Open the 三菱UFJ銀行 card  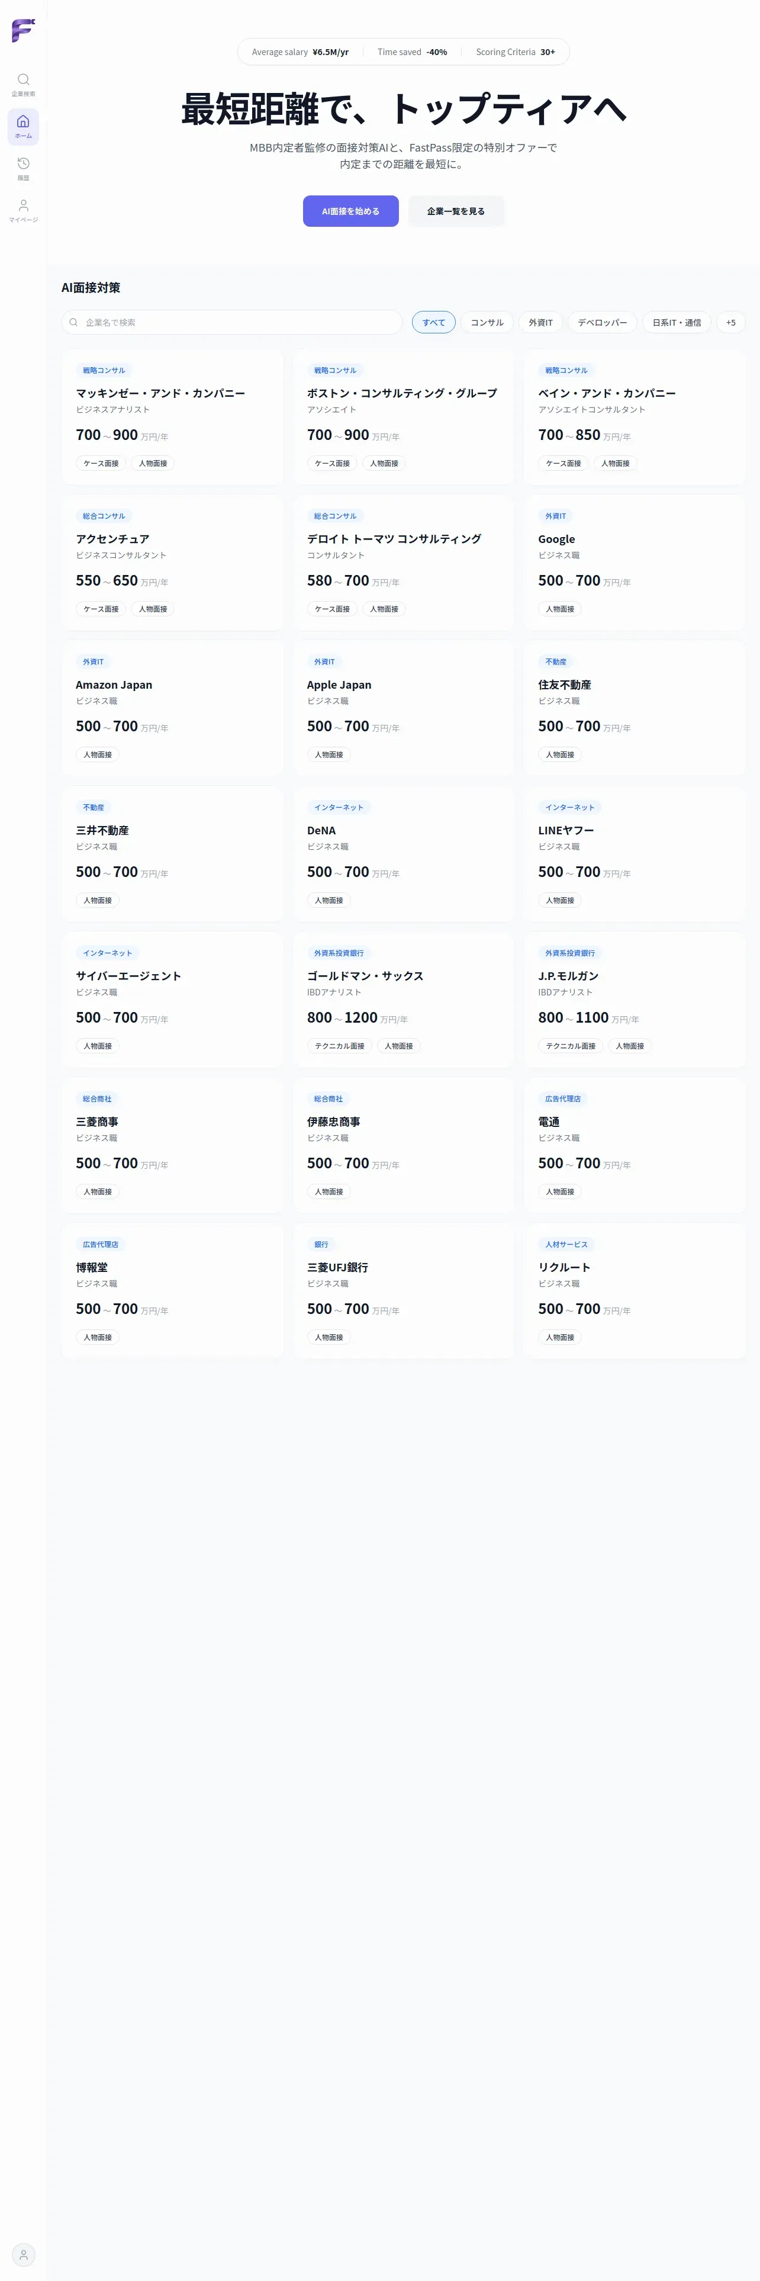[404, 1291]
